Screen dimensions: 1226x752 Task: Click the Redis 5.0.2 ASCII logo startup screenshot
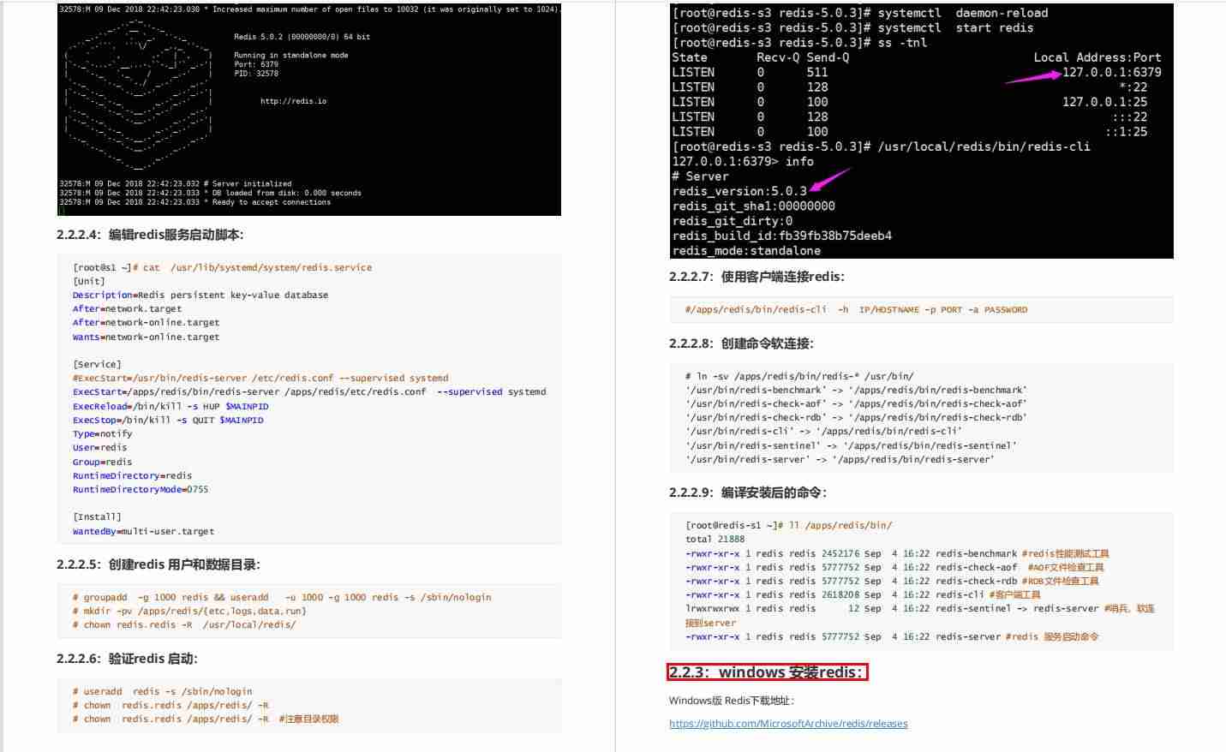(309, 110)
